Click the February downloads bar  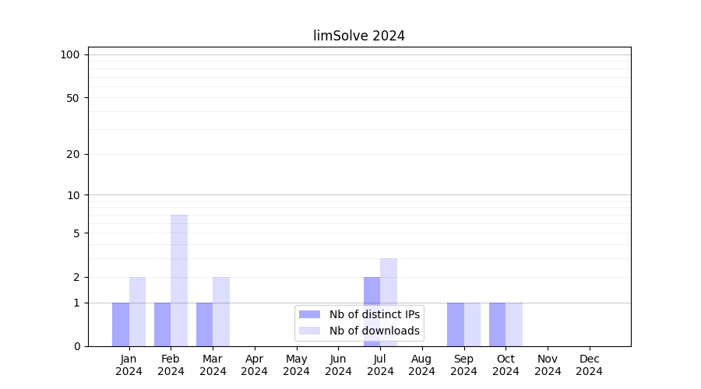(x=179, y=280)
